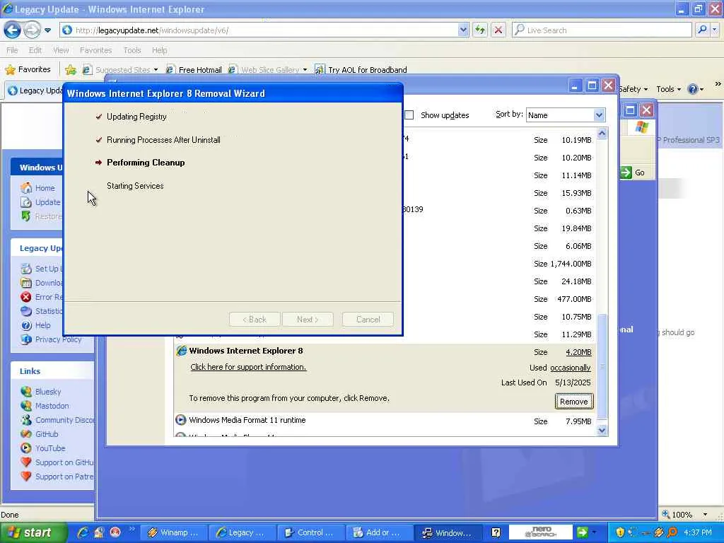The height and width of the screenshot is (543, 724).
Task: Click the Statistics sidebar icon
Action: (x=26, y=311)
